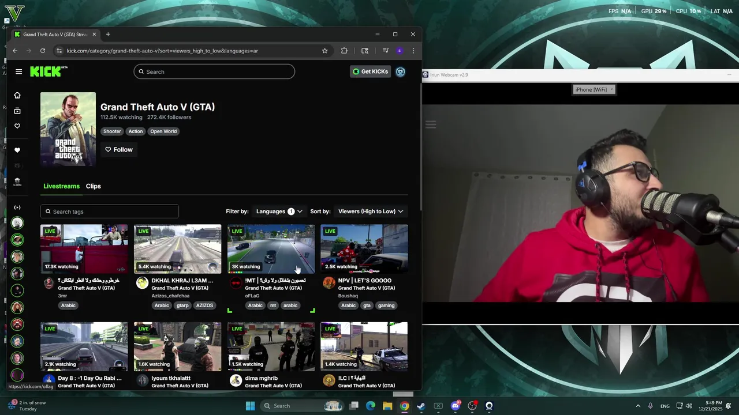The image size is (739, 415).
Task: Open 1.4K watching stream thumbnail
Action: point(364,346)
